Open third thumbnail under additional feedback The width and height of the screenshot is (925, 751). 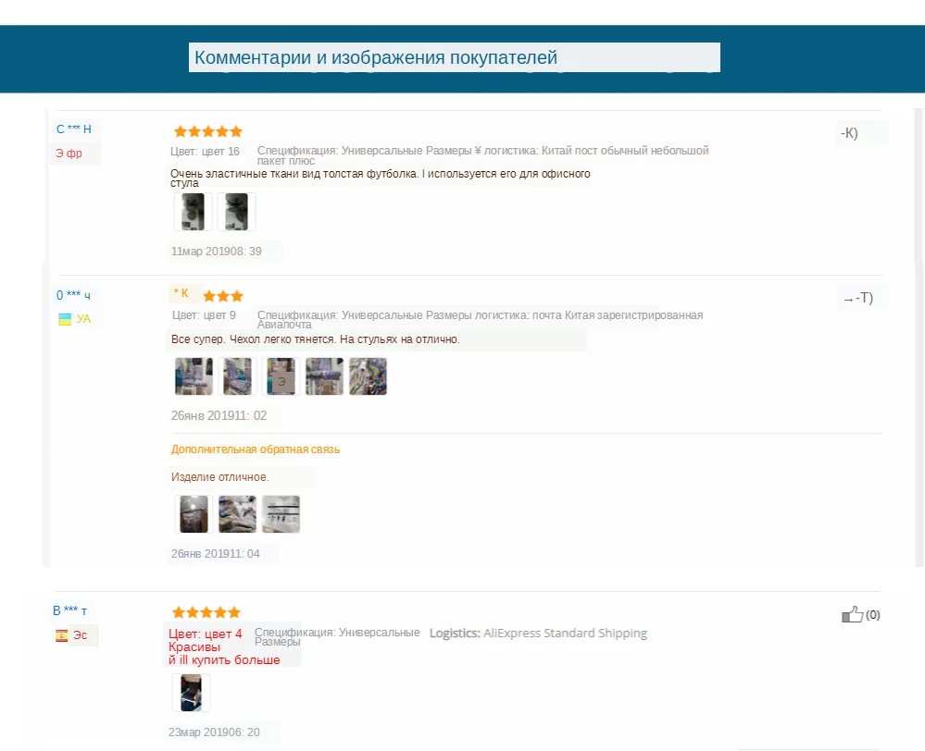[281, 514]
